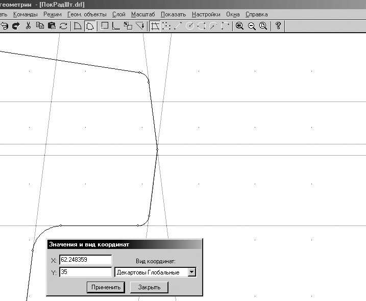Click the Copy icon in toolbar
This screenshot has height=301, width=366.
pyautogui.click(x=40, y=26)
